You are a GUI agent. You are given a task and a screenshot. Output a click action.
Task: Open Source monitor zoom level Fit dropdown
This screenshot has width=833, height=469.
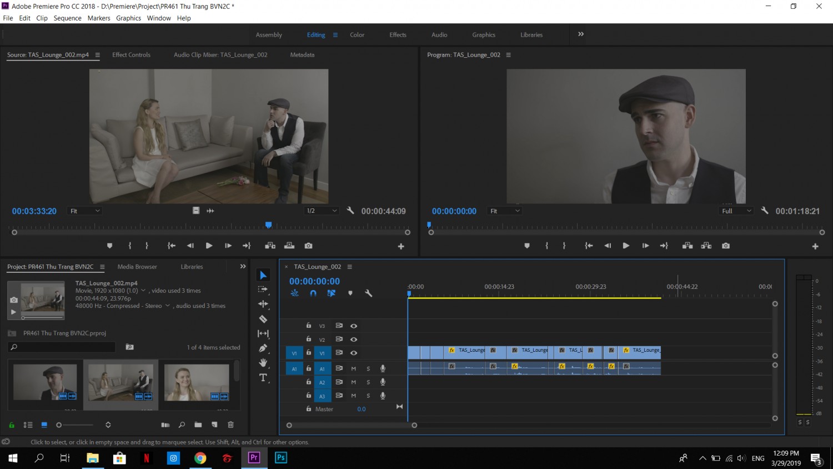point(85,211)
